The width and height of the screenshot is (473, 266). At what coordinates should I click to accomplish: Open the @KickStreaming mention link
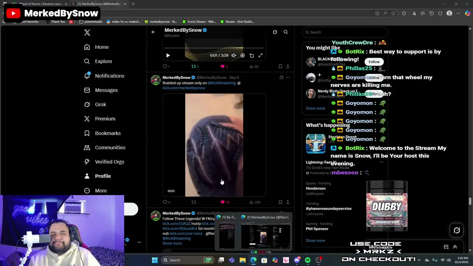pyautogui.click(x=222, y=83)
